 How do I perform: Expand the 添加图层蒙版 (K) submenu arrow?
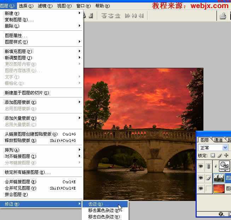79,102
